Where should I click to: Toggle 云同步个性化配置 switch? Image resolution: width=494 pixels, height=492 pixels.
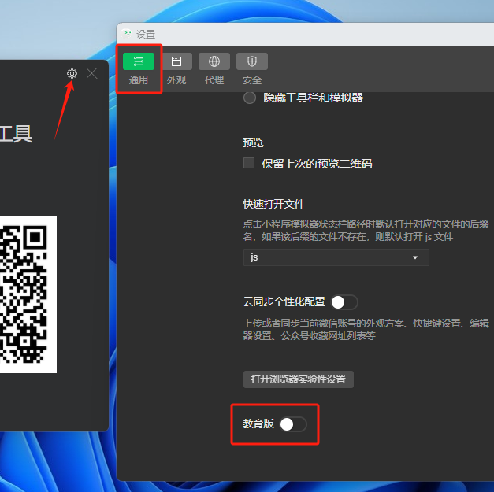[x=344, y=302]
